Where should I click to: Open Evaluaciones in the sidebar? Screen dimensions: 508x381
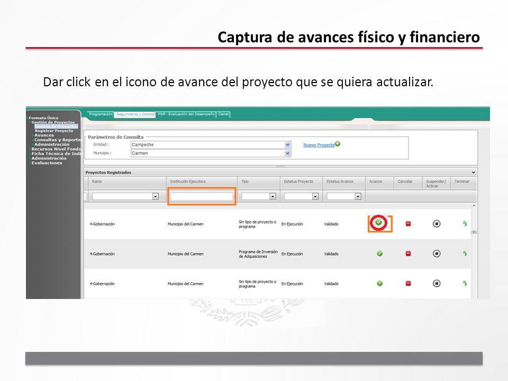point(47,163)
